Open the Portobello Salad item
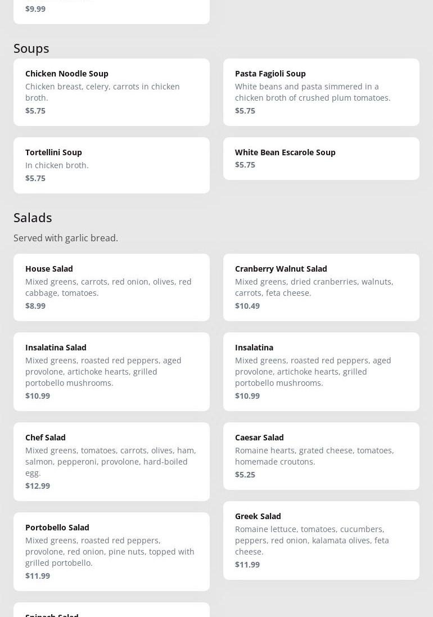This screenshot has width=433, height=617. (x=111, y=551)
